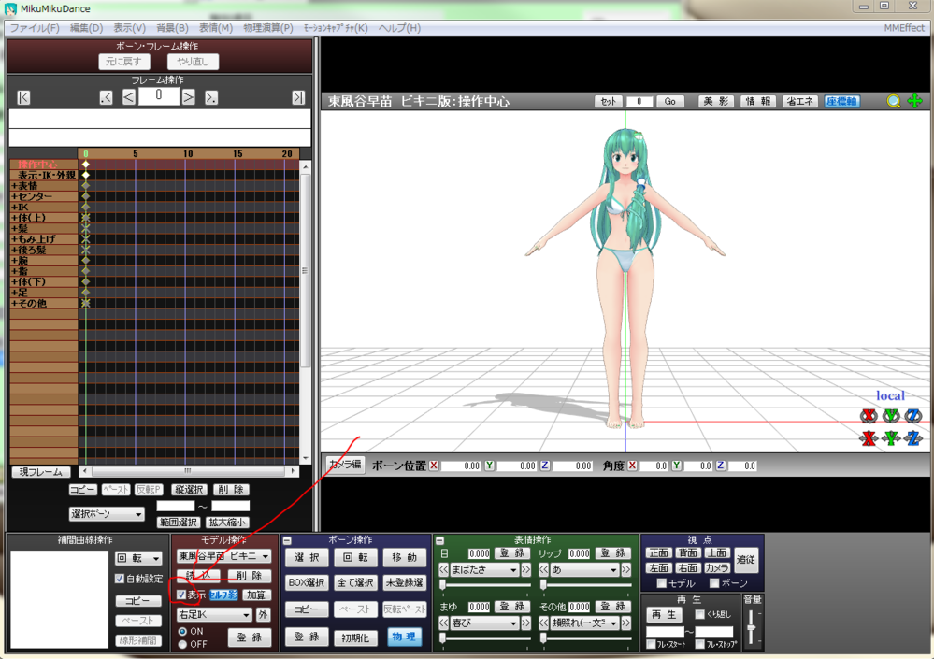Jump to the first frame icon
This screenshot has height=659, width=934.
click(x=23, y=97)
